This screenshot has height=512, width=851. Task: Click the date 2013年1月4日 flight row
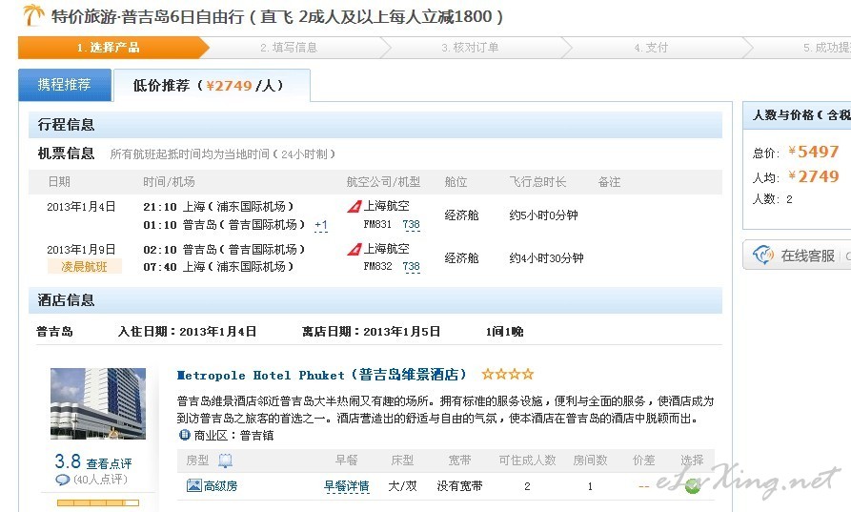click(x=81, y=207)
